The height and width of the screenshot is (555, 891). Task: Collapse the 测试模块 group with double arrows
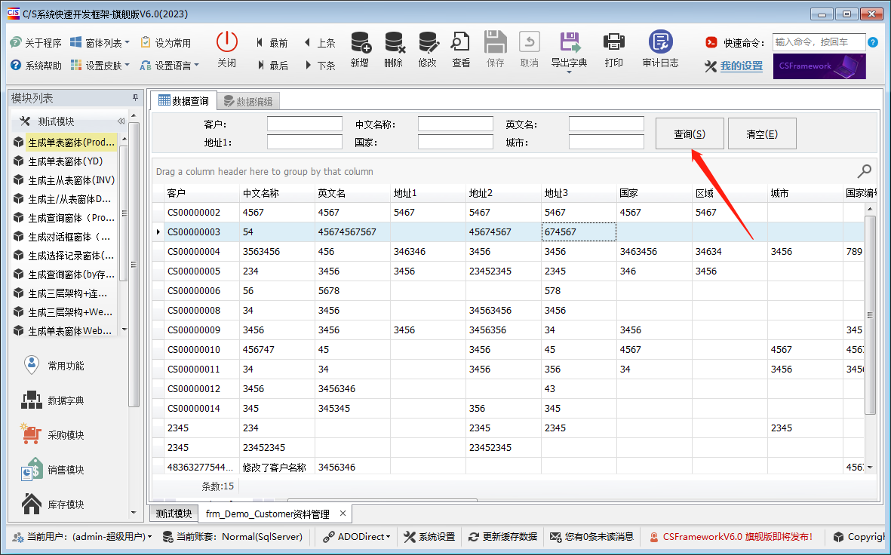(x=121, y=121)
